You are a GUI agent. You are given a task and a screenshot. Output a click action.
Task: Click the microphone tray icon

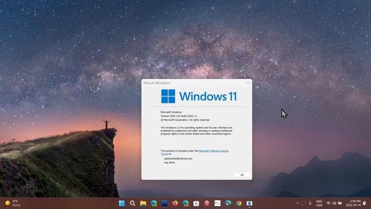[310, 203]
